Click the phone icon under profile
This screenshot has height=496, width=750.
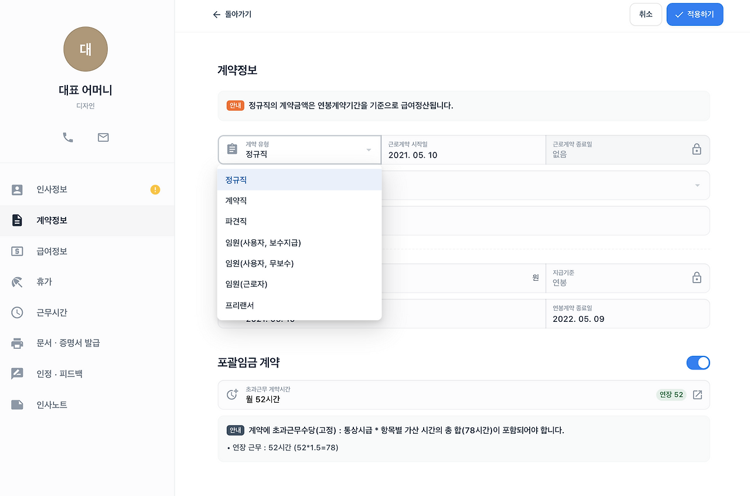tap(68, 137)
